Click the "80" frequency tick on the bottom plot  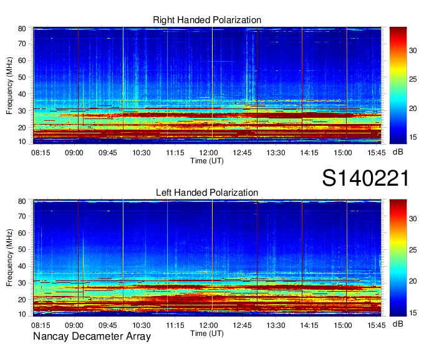coord(22,201)
